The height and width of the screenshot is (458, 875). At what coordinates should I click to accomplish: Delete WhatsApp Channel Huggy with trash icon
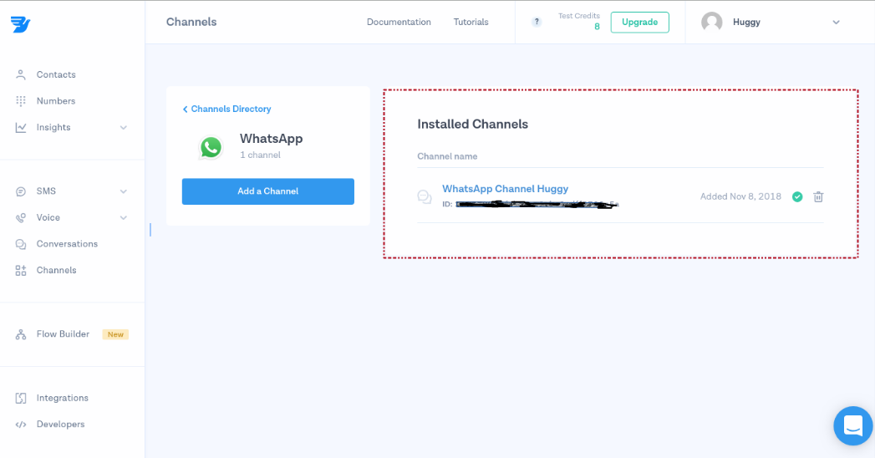[x=818, y=196]
